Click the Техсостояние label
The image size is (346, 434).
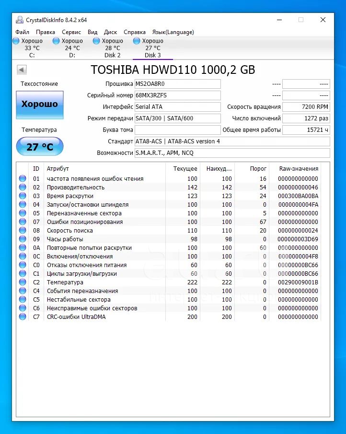click(x=39, y=84)
